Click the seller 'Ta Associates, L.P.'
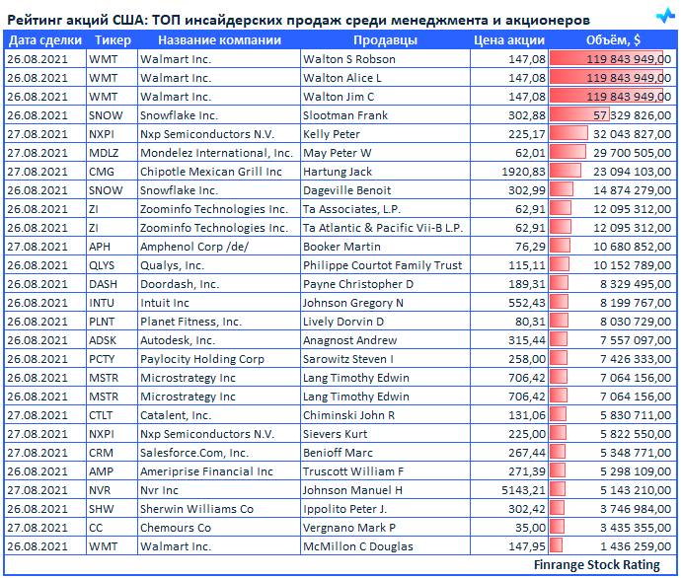 351,209
